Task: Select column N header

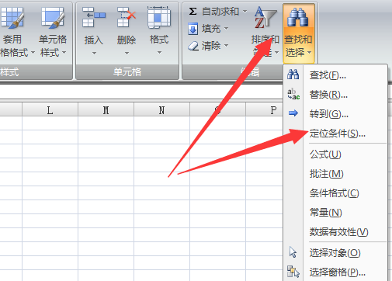Action: click(x=161, y=110)
